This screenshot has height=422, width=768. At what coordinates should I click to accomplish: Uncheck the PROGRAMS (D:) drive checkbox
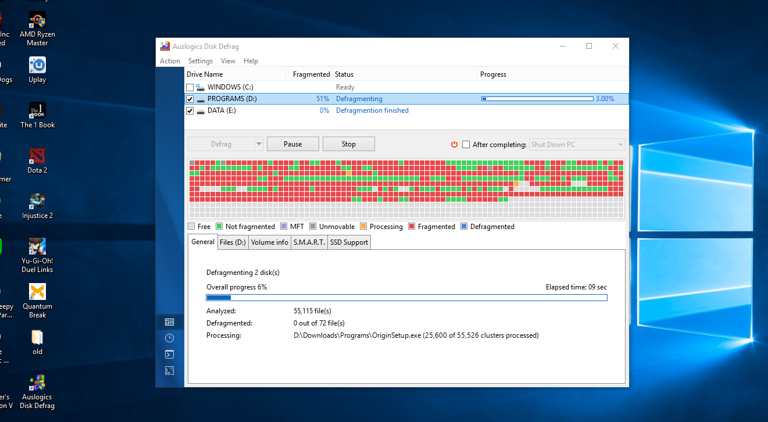[190, 99]
